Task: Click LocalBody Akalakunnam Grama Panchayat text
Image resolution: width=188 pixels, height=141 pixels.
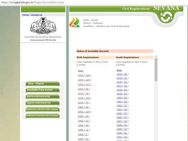Action: point(106,26)
